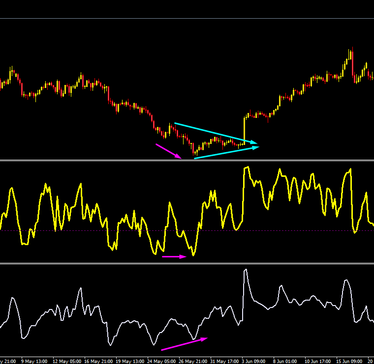Click the 10 Jun 17:00 time label

click(318, 362)
